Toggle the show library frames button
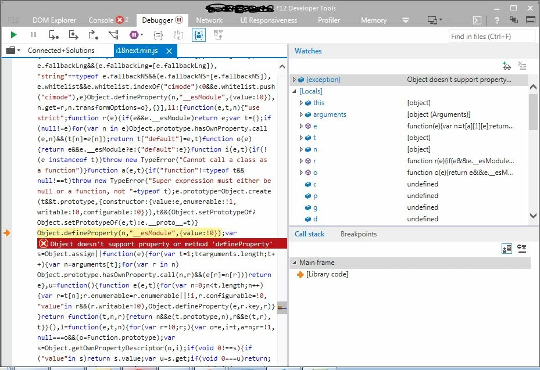This screenshot has width=540, height=370. (507, 249)
